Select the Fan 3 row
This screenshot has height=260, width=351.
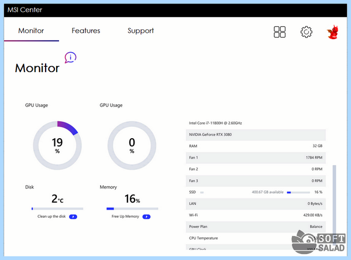point(256,181)
